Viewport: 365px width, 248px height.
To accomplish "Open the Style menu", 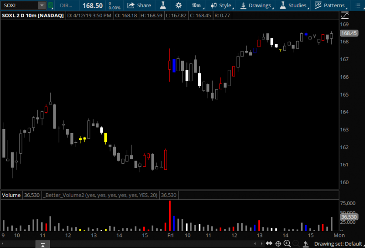I will (x=222, y=5).
